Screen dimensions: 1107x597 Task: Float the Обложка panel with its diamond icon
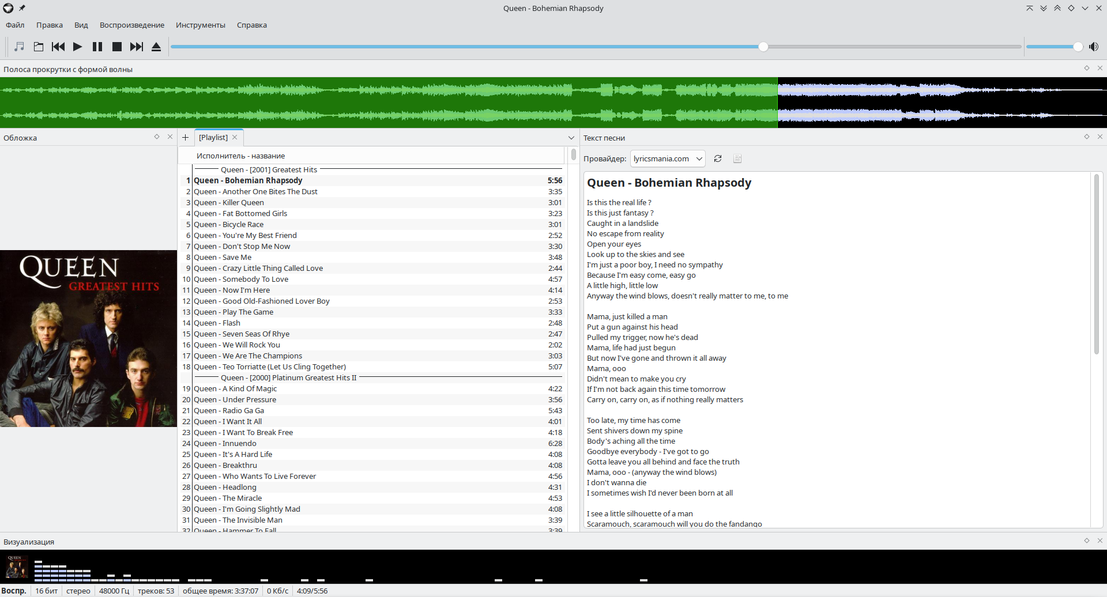pyautogui.click(x=157, y=137)
